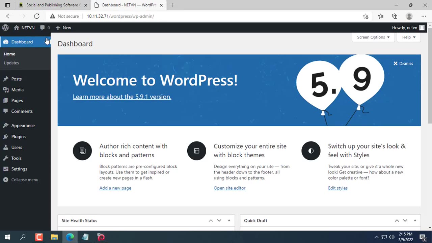Move Quick Draft panel down
This screenshot has height=243, width=432.
point(405,220)
